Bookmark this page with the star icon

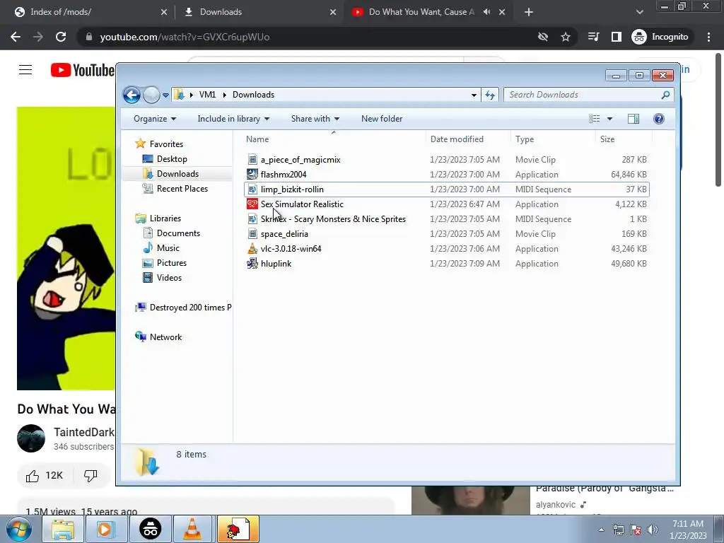[566, 37]
